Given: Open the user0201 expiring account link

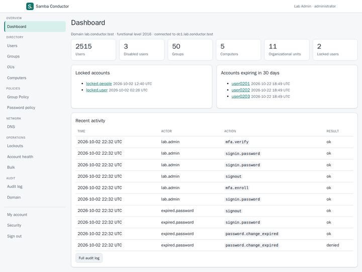Looking at the screenshot, I should 240,84.
